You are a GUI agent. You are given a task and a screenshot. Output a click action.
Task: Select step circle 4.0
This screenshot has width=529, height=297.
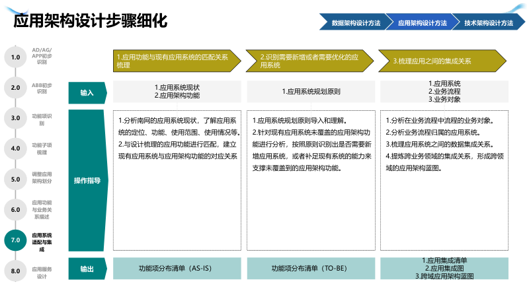coord(15,148)
